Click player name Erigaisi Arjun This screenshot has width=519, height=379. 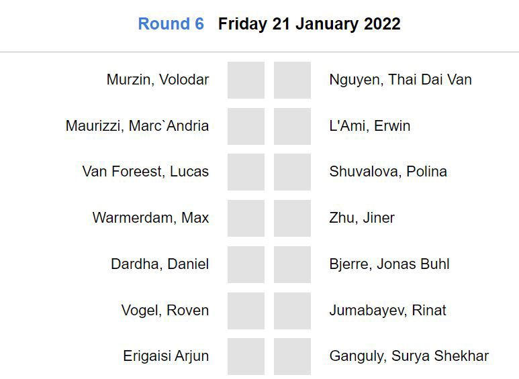(x=166, y=356)
